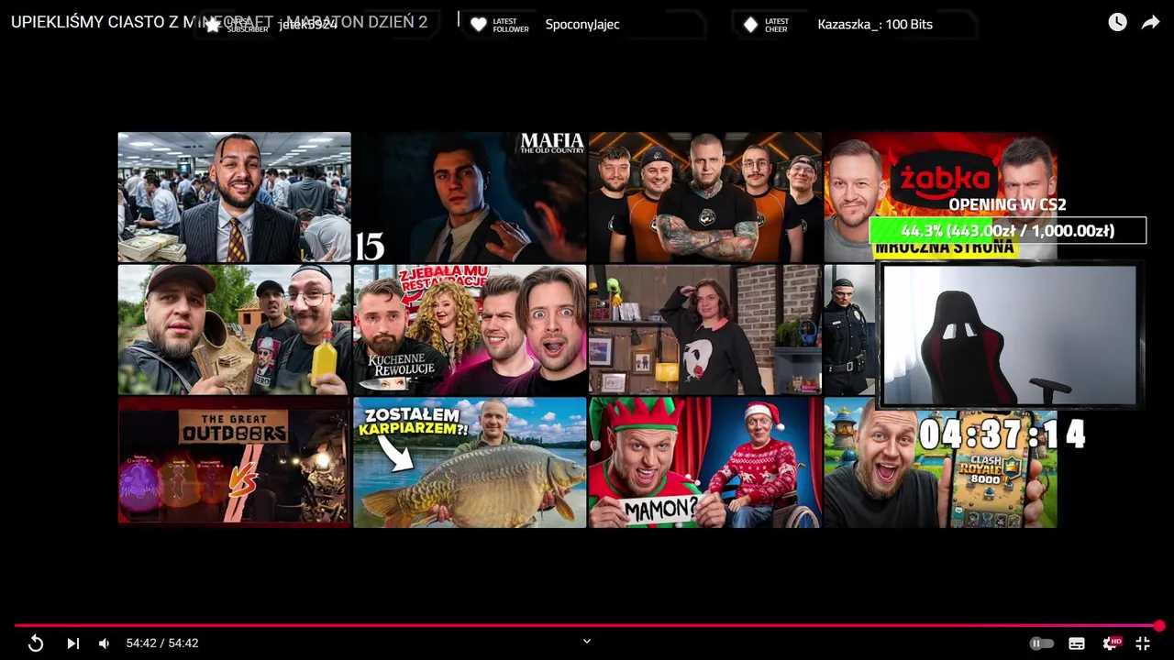Viewport: 1174px width, 660px height.
Task: Toggle the autoplay switch
Action: (1042, 643)
